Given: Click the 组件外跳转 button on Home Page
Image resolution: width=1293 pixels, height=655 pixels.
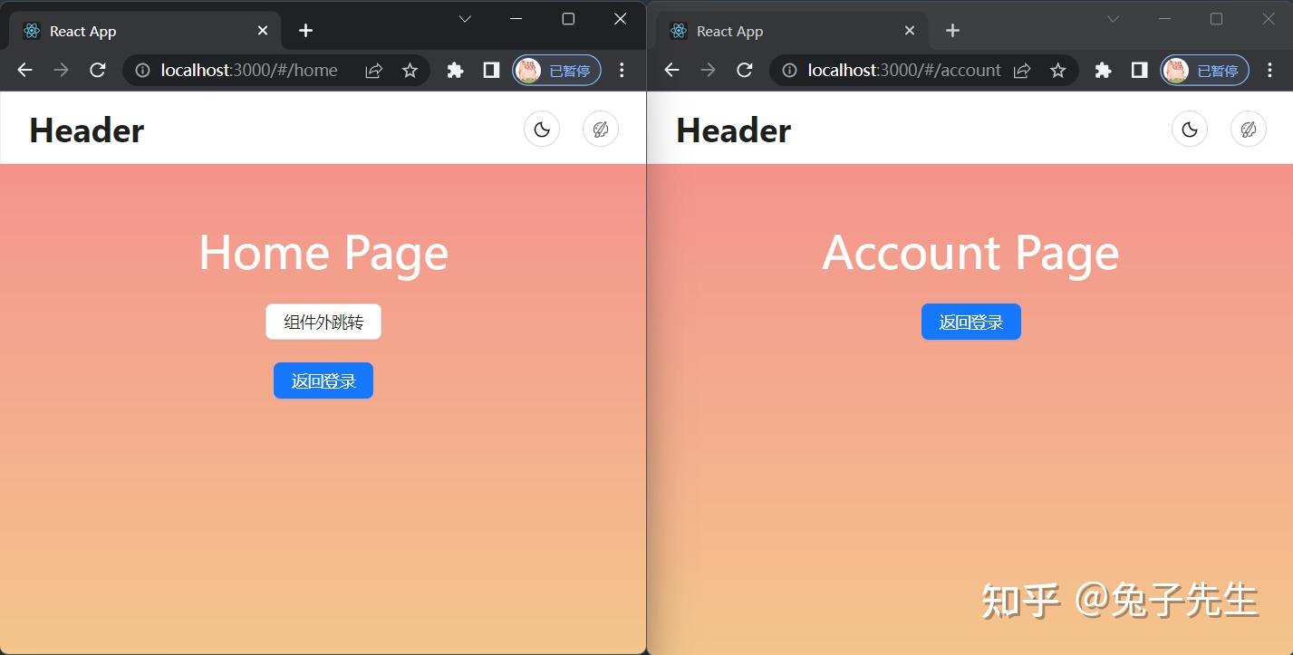Looking at the screenshot, I should (323, 322).
